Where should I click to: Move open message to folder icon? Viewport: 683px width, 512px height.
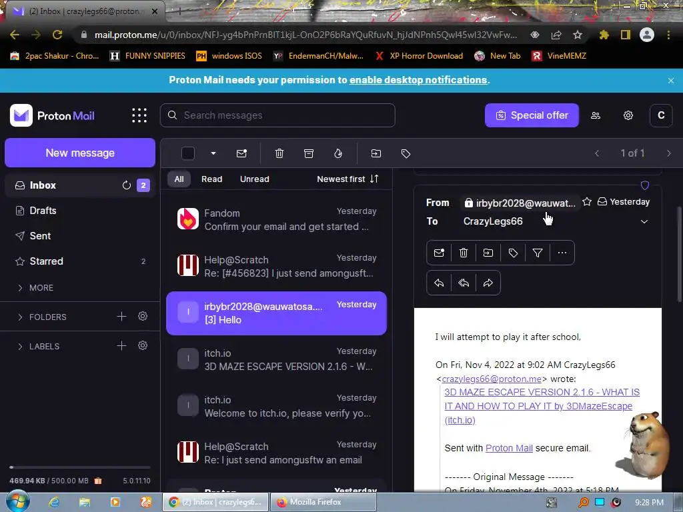(x=488, y=253)
